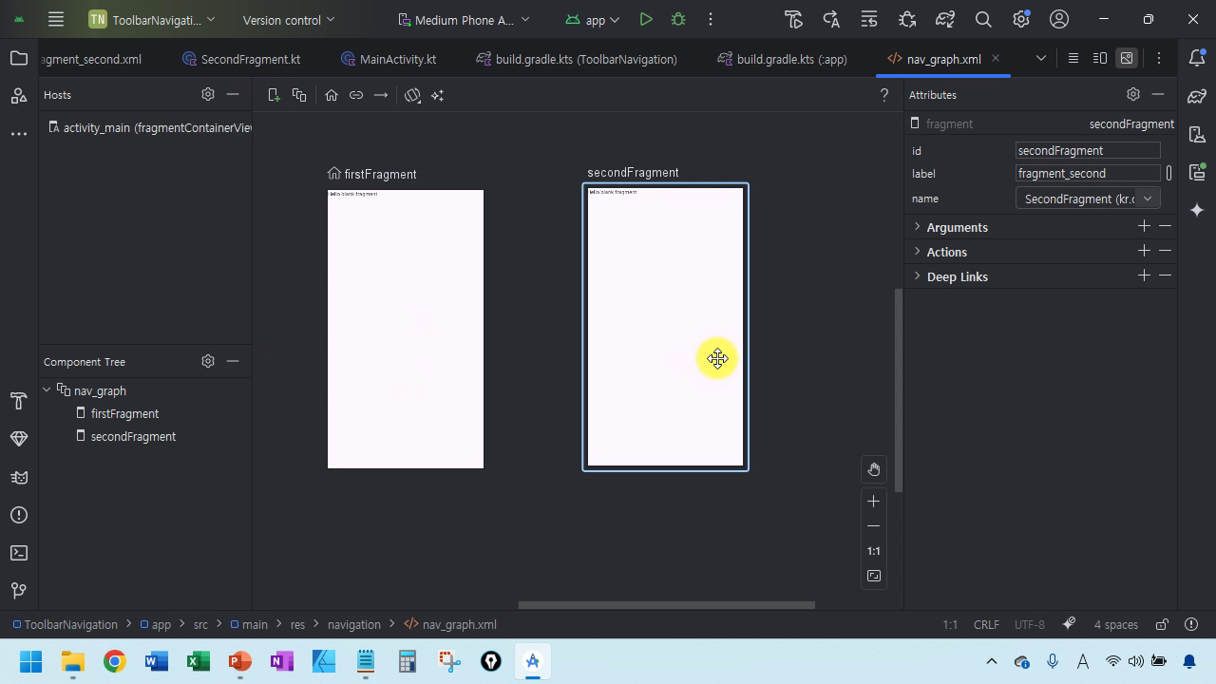Select firstFragment in Component Tree
The width and height of the screenshot is (1216, 684).
(124, 413)
